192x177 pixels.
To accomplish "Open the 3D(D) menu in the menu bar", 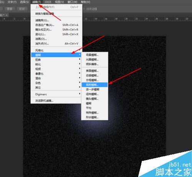I will pos(48,2).
